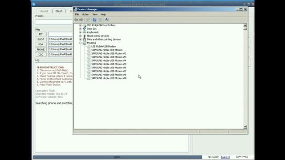This screenshot has height=160, width=285.
Task: Click the Mice and other pointing devices icon
Action: pyautogui.click(x=84, y=40)
